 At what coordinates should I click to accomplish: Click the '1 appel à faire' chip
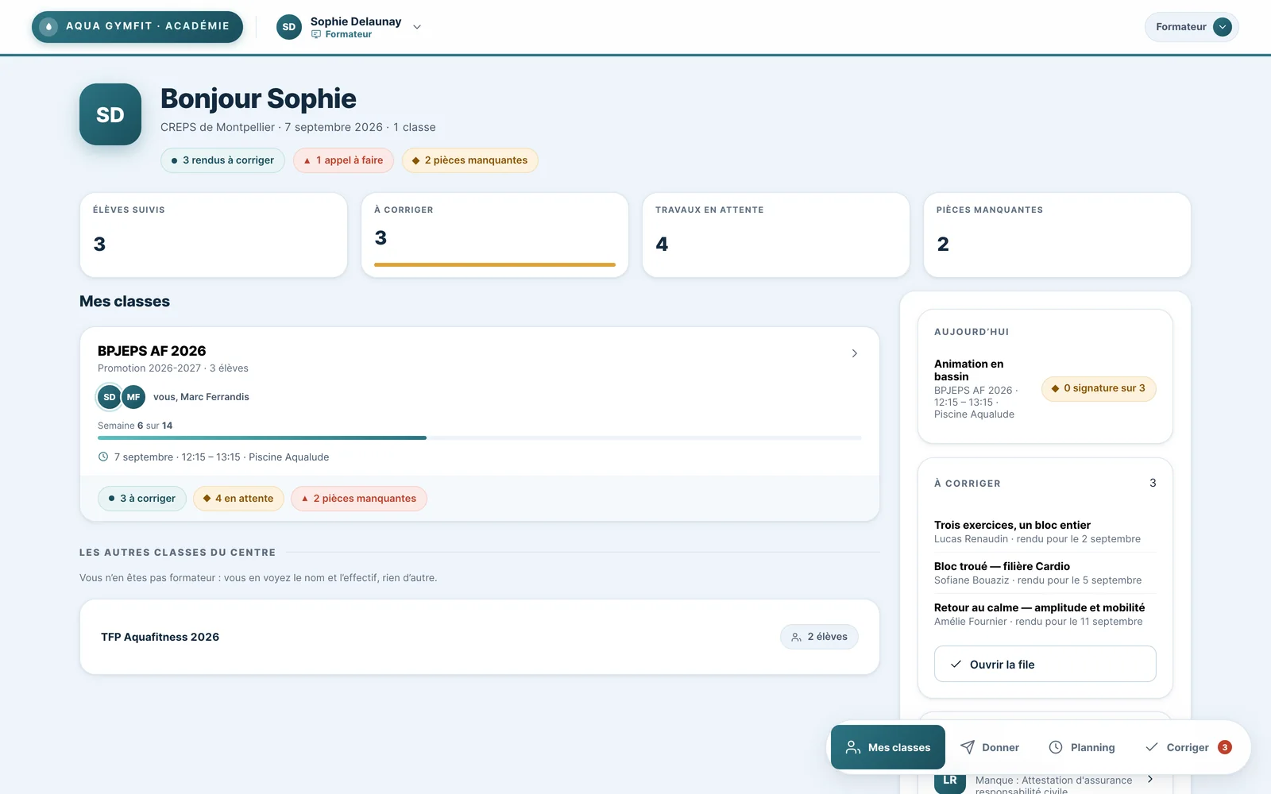click(x=343, y=160)
